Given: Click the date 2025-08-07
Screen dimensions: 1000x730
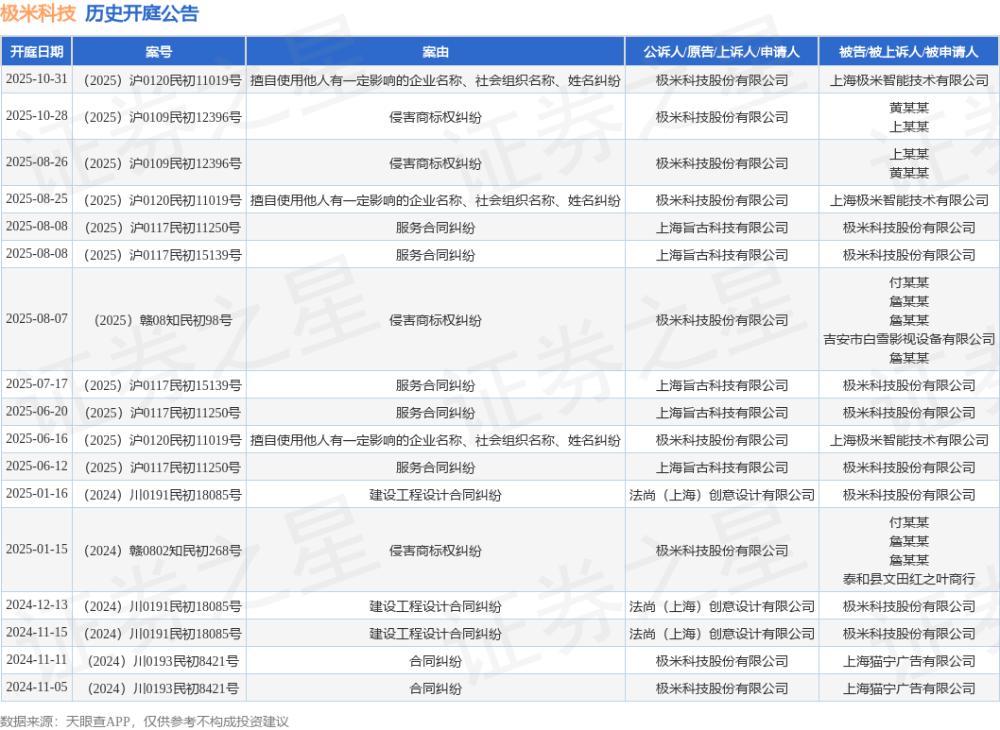Looking at the screenshot, I should pyautogui.click(x=36, y=319).
